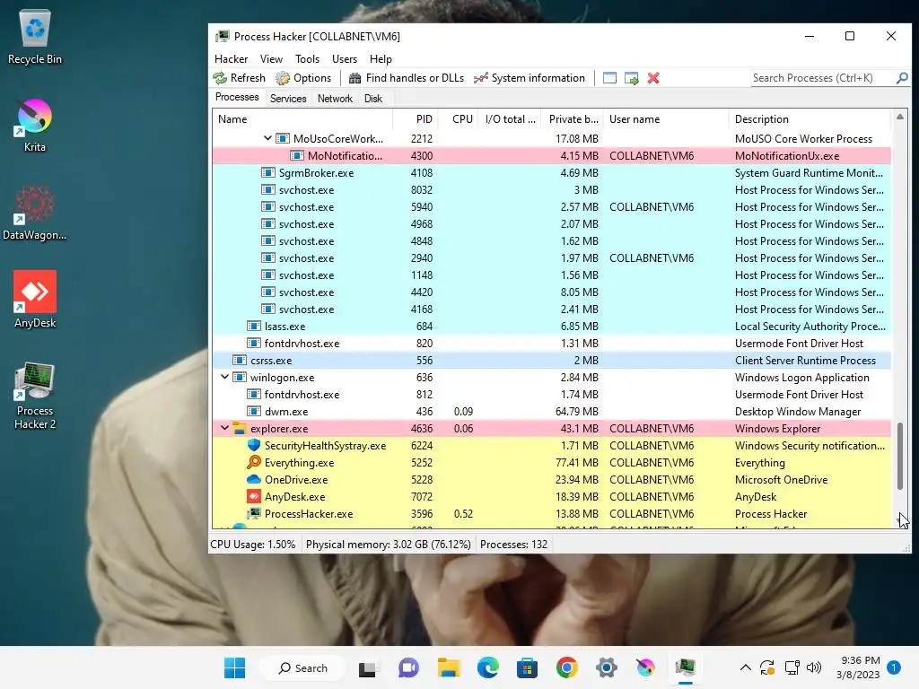The height and width of the screenshot is (689, 919).
Task: Switch to the Services tab
Action: tap(288, 99)
